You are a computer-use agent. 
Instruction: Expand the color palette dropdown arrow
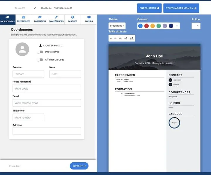coord(177,26)
